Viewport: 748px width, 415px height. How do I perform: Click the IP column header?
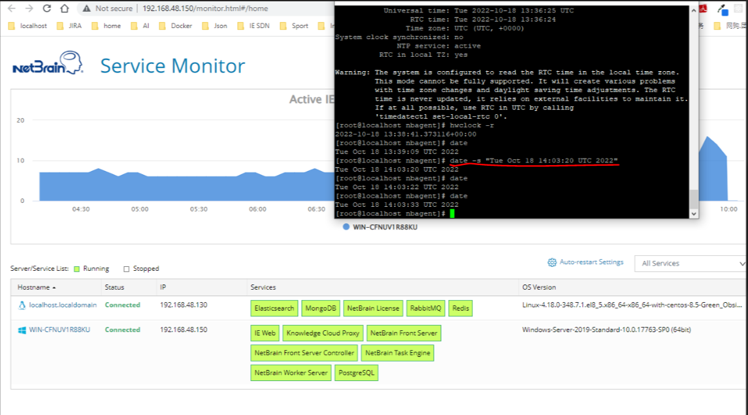163,287
